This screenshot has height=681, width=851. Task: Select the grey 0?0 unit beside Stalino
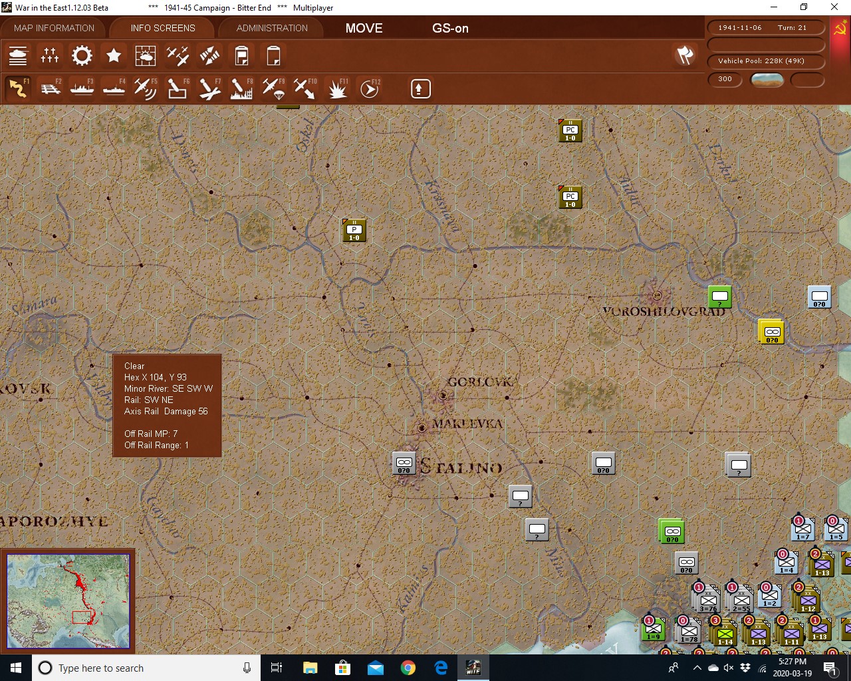point(404,463)
